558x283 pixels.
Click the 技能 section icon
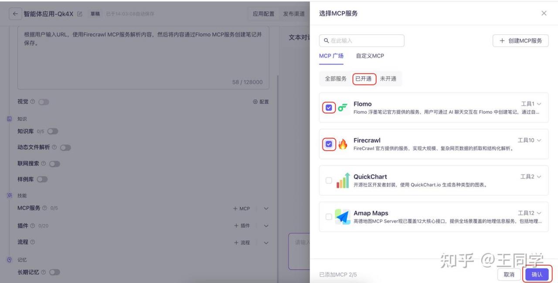10,195
